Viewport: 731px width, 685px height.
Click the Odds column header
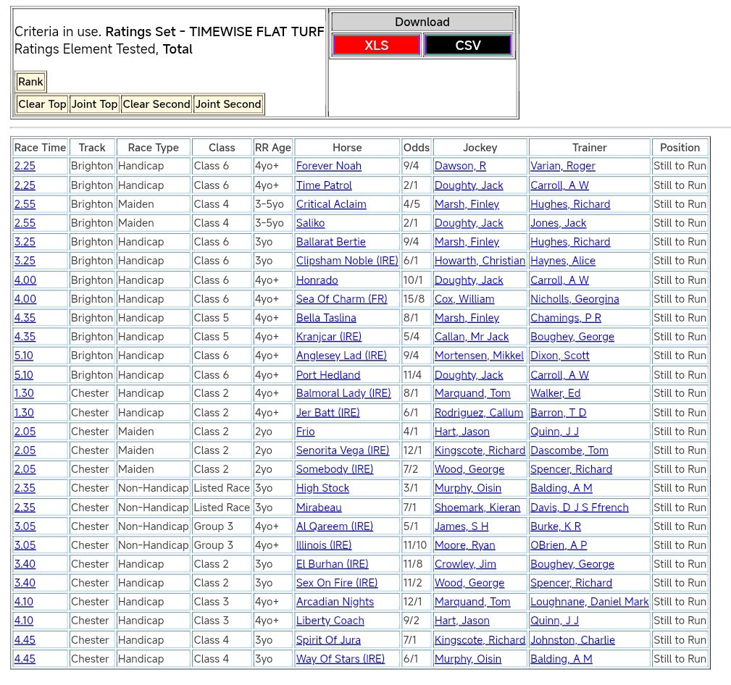[416, 148]
